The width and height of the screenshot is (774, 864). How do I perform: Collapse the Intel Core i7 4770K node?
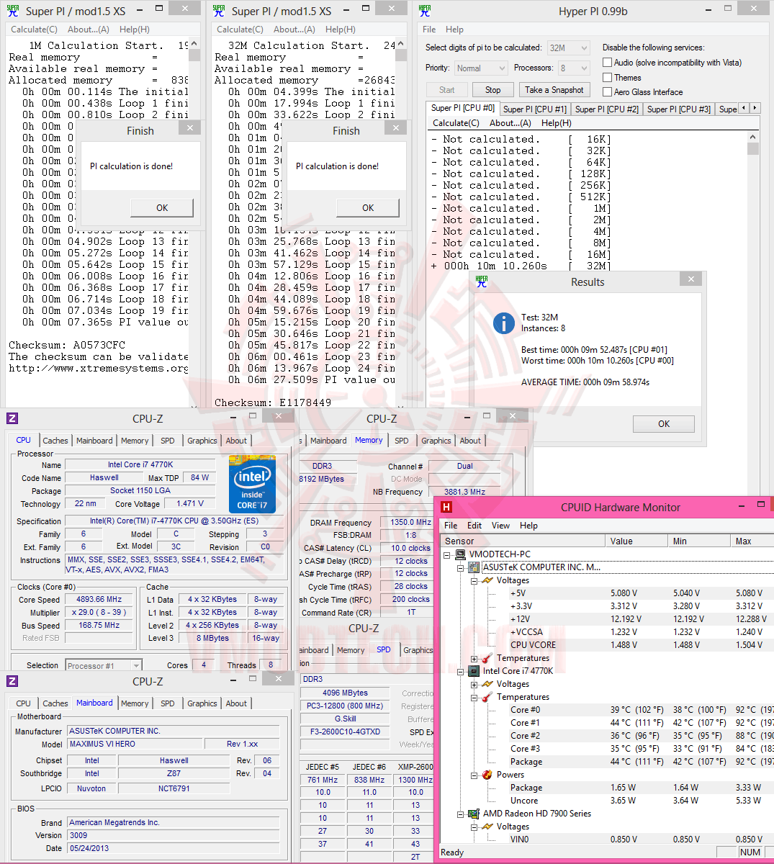[x=461, y=671]
